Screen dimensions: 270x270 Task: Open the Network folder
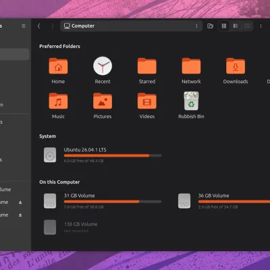point(191,66)
